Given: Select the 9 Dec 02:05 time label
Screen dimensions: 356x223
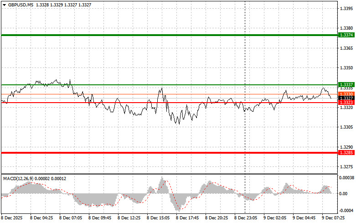Looking at the screenshot, I should click(275, 218).
